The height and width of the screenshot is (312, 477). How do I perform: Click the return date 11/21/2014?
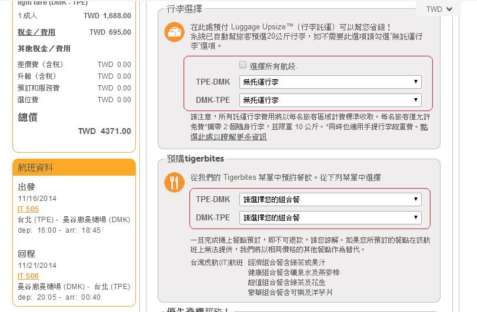37,266
